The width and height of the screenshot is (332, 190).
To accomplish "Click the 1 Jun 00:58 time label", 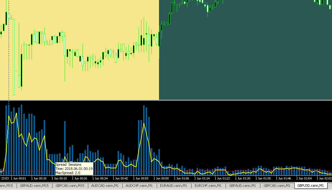I will pos(161,178).
